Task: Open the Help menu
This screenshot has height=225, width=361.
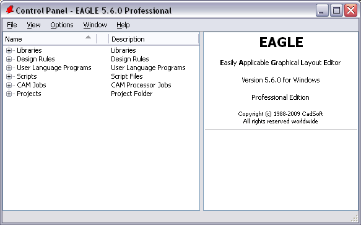Action: point(123,25)
